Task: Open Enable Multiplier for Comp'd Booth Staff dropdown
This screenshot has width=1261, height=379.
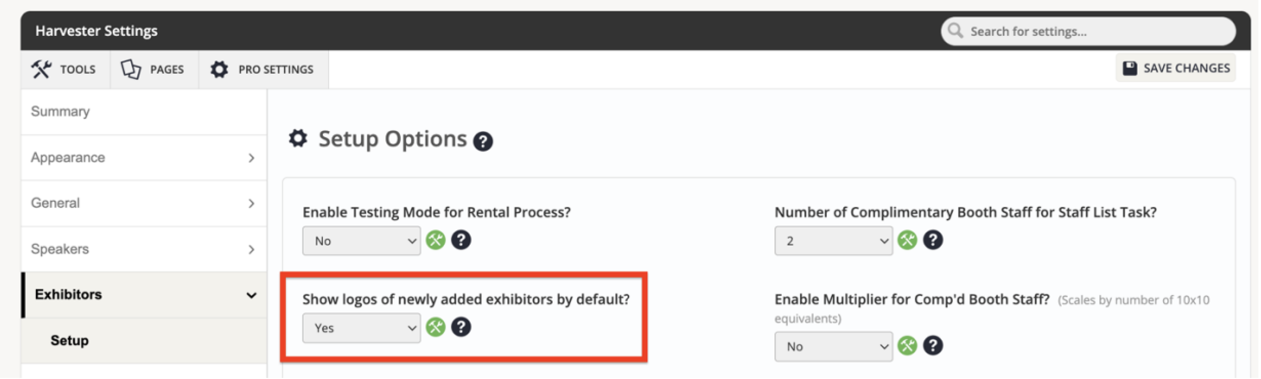Action: (x=833, y=347)
